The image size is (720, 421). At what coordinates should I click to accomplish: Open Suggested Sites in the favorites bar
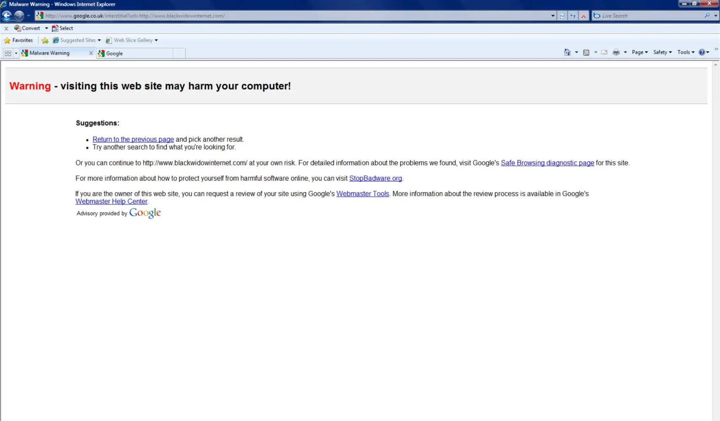(77, 40)
